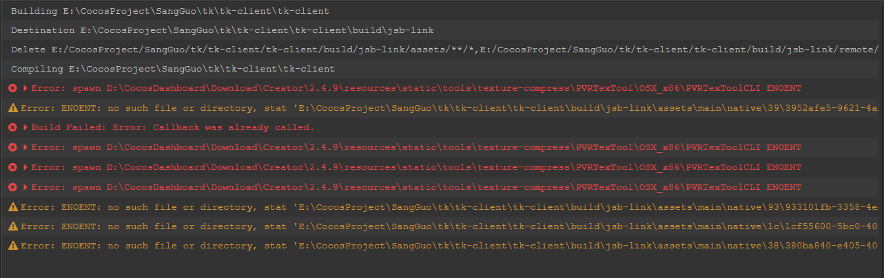The width and height of the screenshot is (884, 278).
Task: Click the warning icon on the native\39 ENOENT line
Action: (12, 108)
